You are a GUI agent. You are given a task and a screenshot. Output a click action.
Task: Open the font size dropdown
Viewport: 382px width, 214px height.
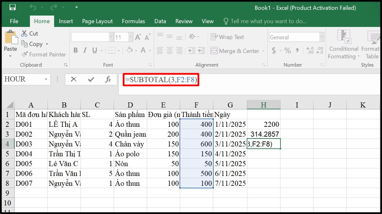click(x=130, y=37)
